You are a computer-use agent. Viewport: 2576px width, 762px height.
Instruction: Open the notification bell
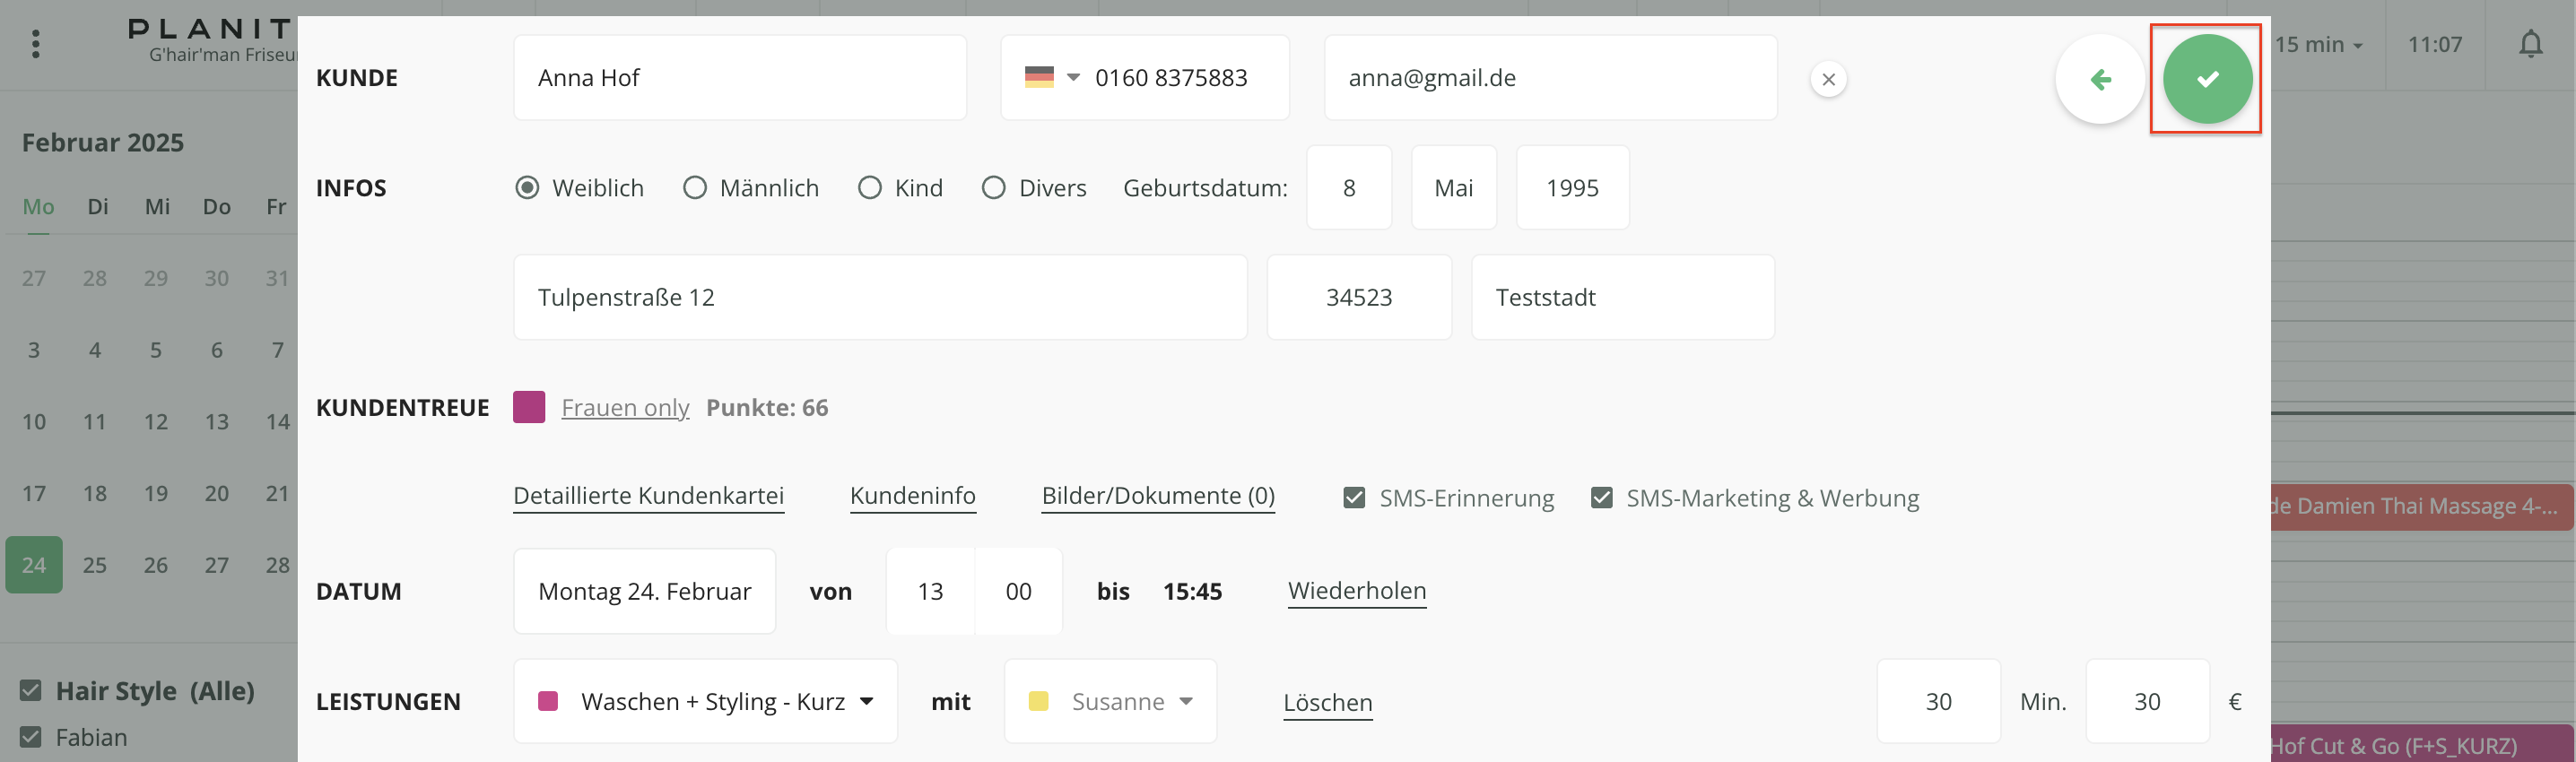click(2530, 44)
